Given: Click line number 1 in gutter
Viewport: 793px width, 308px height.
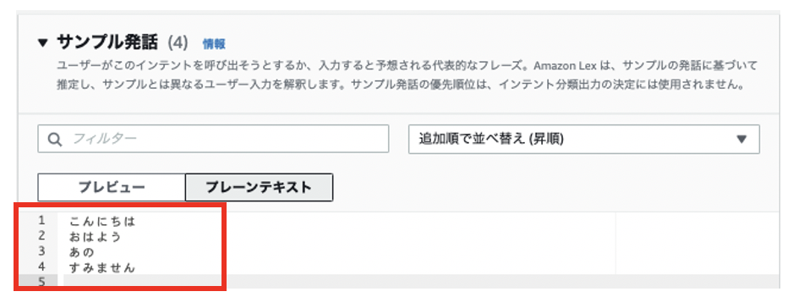Looking at the screenshot, I should pyautogui.click(x=41, y=220).
